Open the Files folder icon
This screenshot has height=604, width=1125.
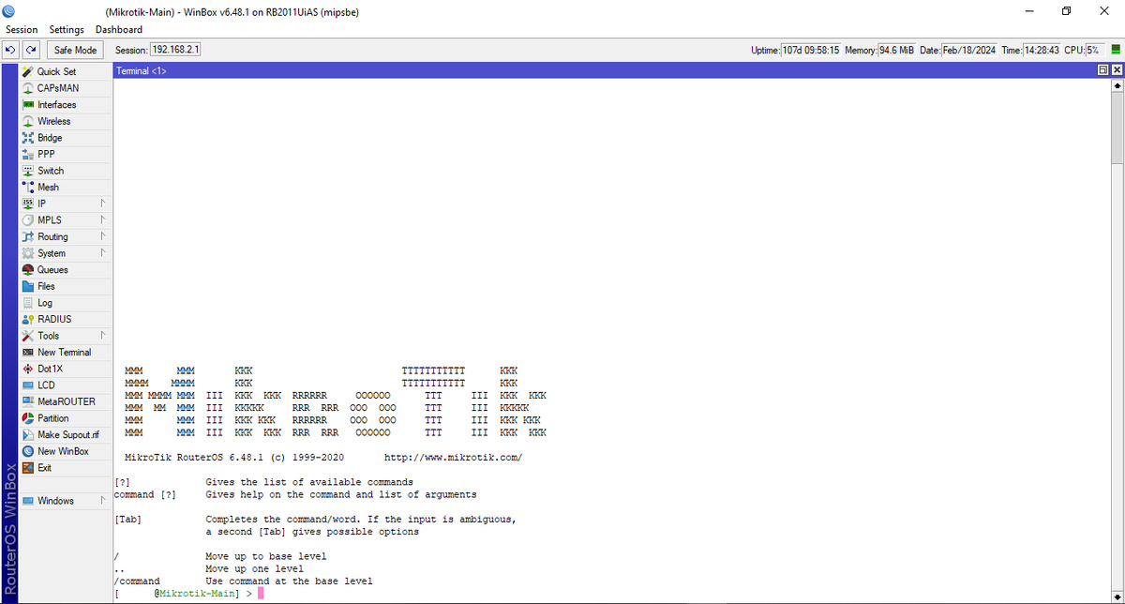tap(28, 286)
